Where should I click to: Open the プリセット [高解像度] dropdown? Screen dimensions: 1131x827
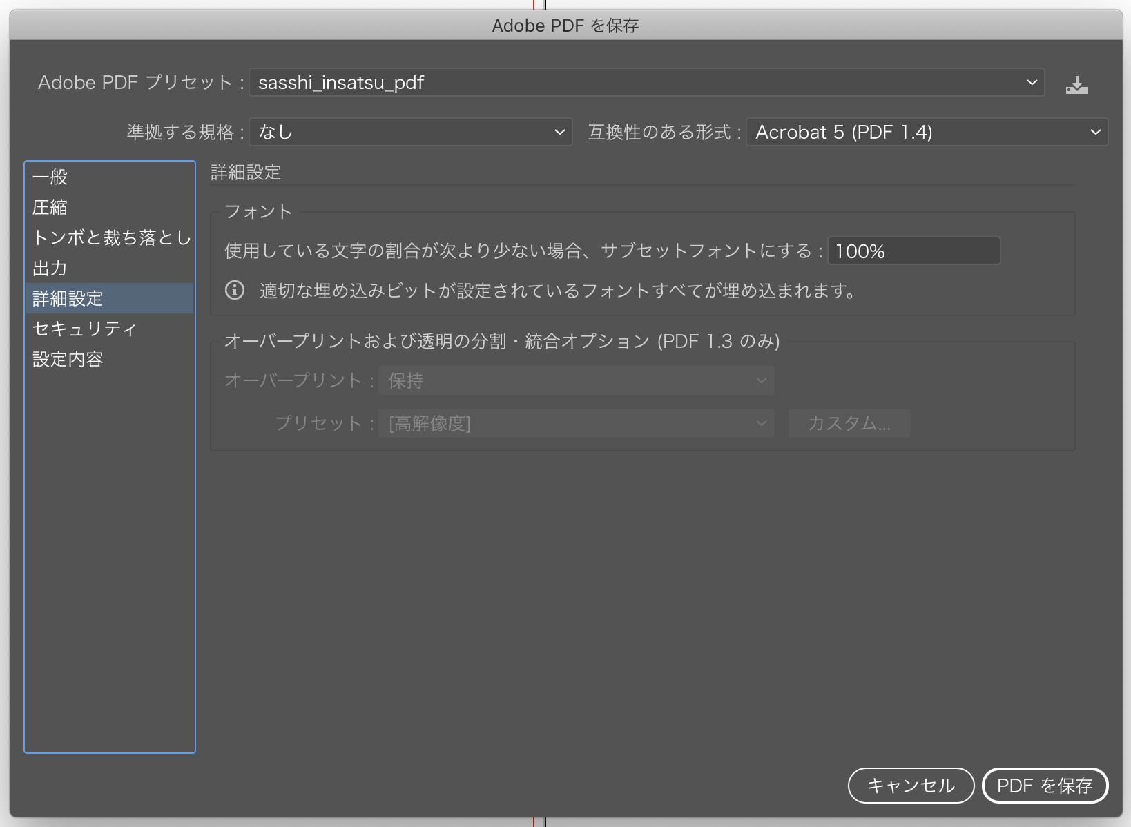(576, 423)
